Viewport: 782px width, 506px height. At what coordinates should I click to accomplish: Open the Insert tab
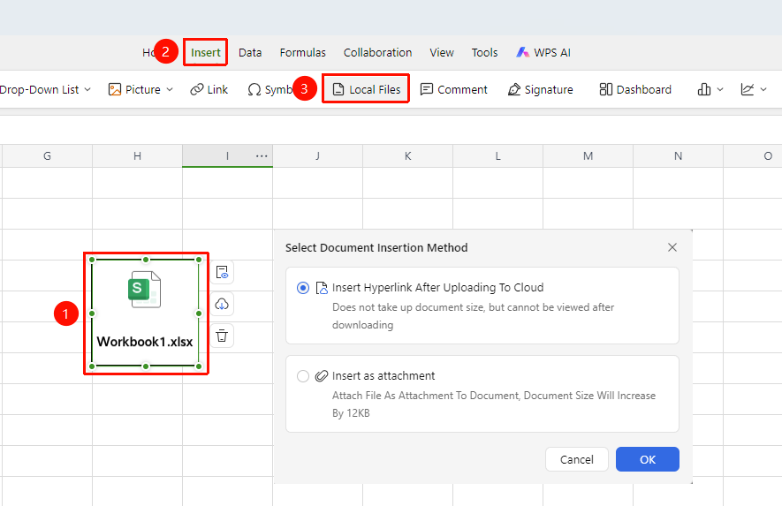(x=206, y=52)
